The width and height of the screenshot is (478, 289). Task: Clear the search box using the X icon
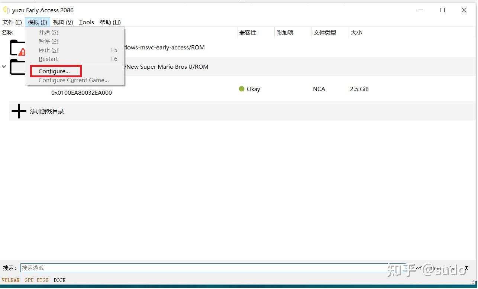pyautogui.click(x=466, y=268)
